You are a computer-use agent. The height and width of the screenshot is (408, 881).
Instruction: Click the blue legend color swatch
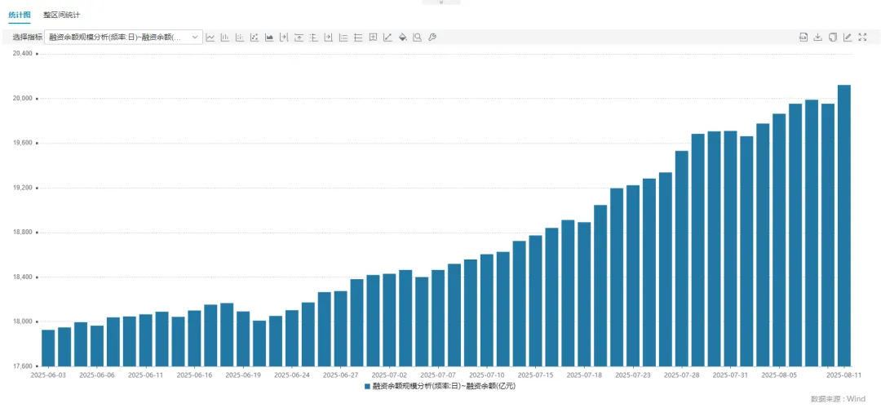pos(368,385)
